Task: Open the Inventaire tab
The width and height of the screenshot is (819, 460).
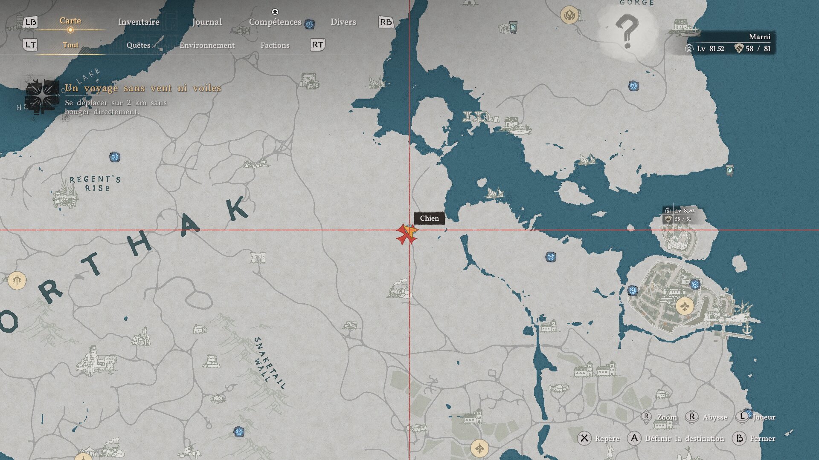Action: pyautogui.click(x=139, y=22)
